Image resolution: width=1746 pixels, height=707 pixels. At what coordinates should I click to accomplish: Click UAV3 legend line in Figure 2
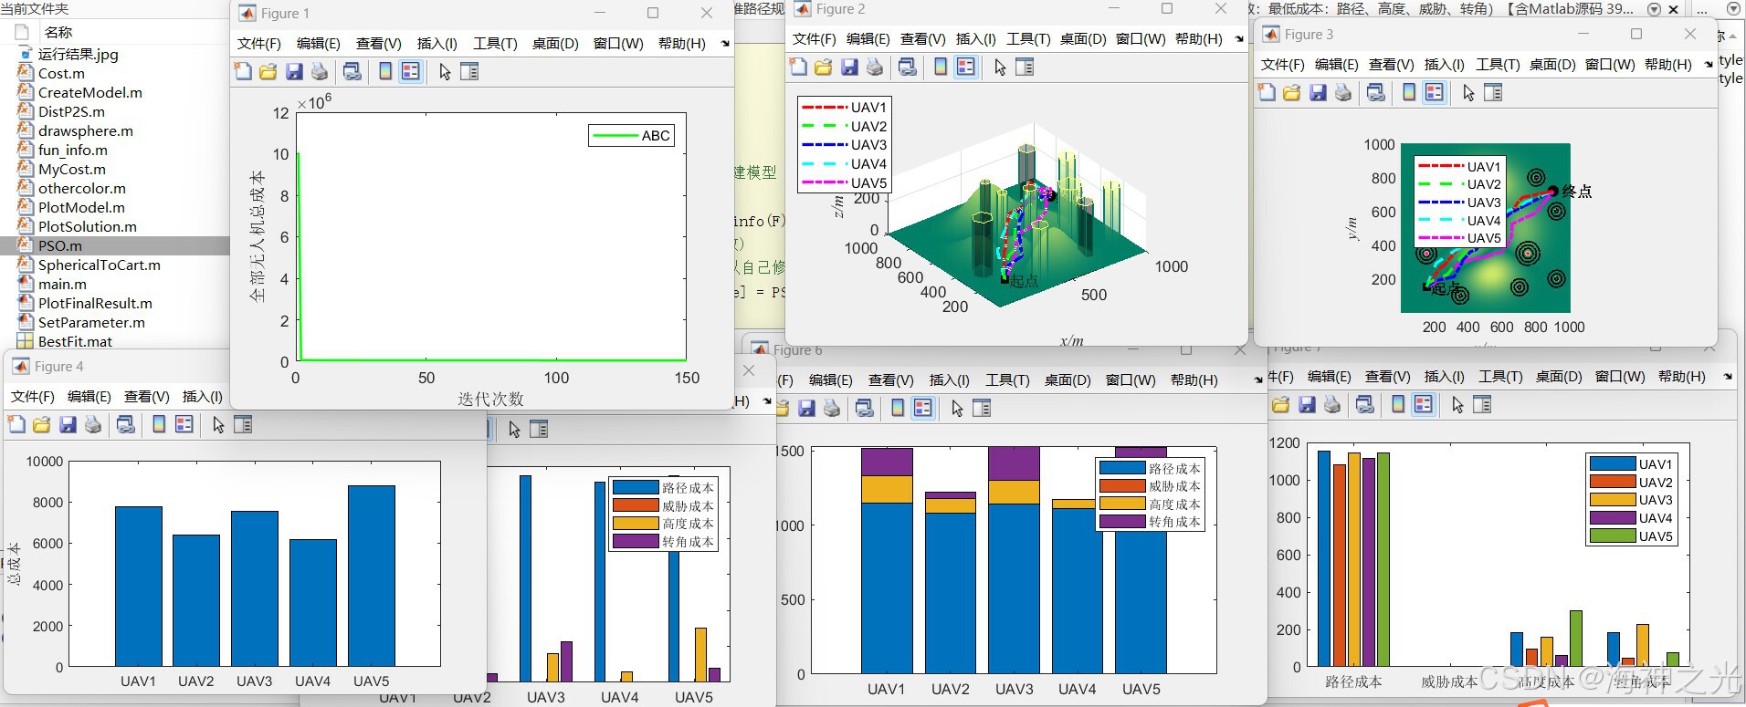824,145
